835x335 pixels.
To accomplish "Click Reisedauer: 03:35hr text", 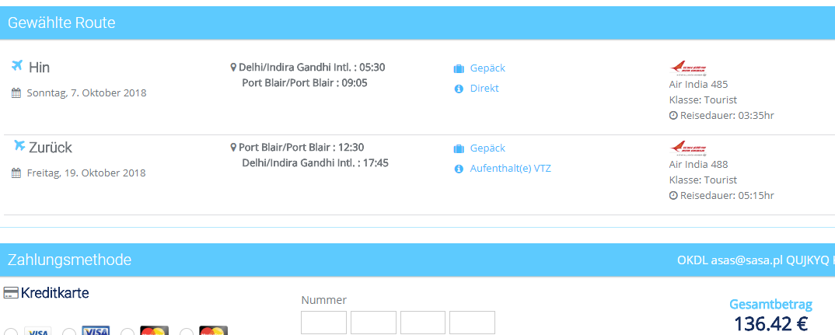I will [x=727, y=115].
